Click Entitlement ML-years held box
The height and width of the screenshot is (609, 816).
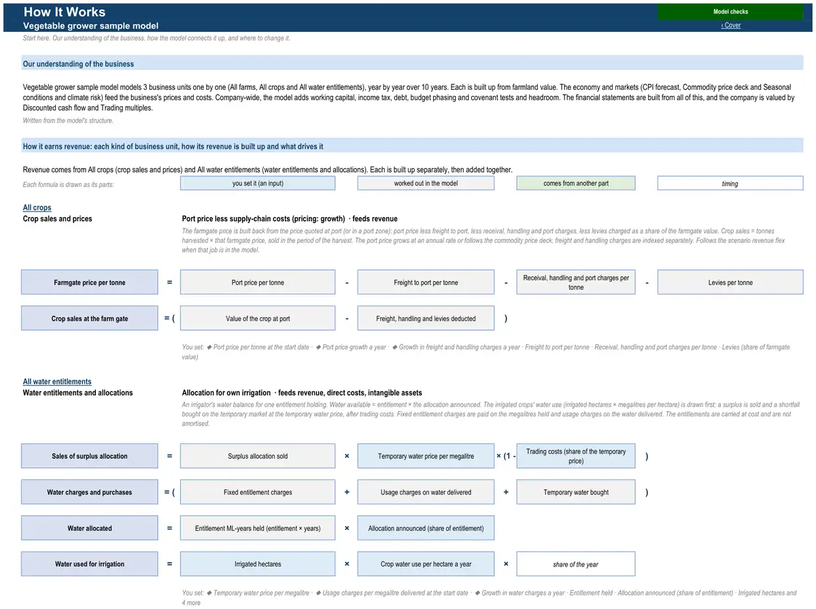point(258,528)
